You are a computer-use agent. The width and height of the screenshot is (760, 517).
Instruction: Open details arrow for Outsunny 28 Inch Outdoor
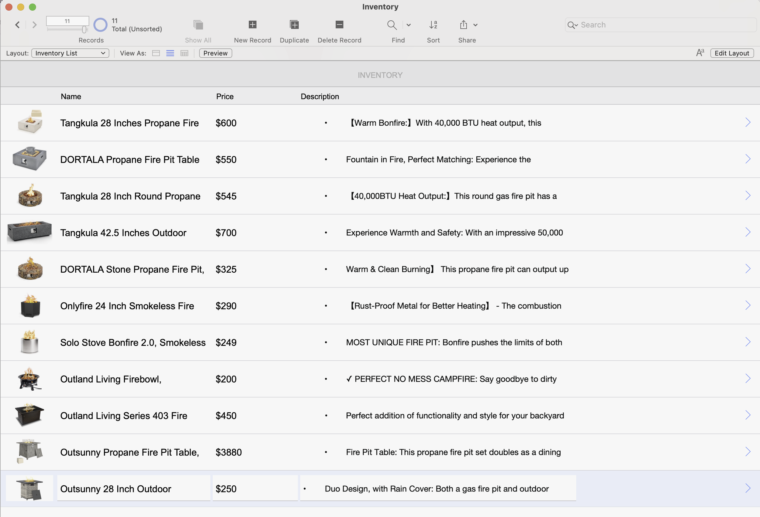point(748,488)
